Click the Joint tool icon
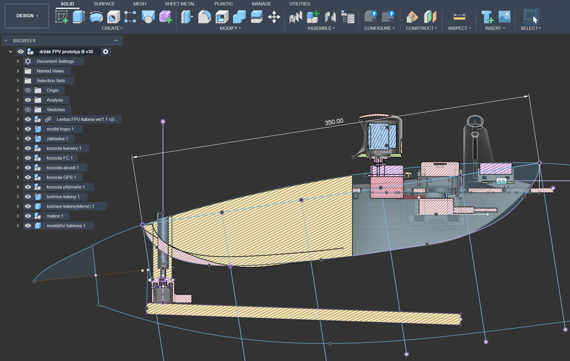This screenshot has width=570, height=361. 296,17
